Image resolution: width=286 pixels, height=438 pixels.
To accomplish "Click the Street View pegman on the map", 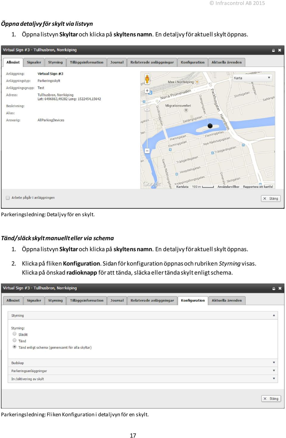I will [147, 79].
